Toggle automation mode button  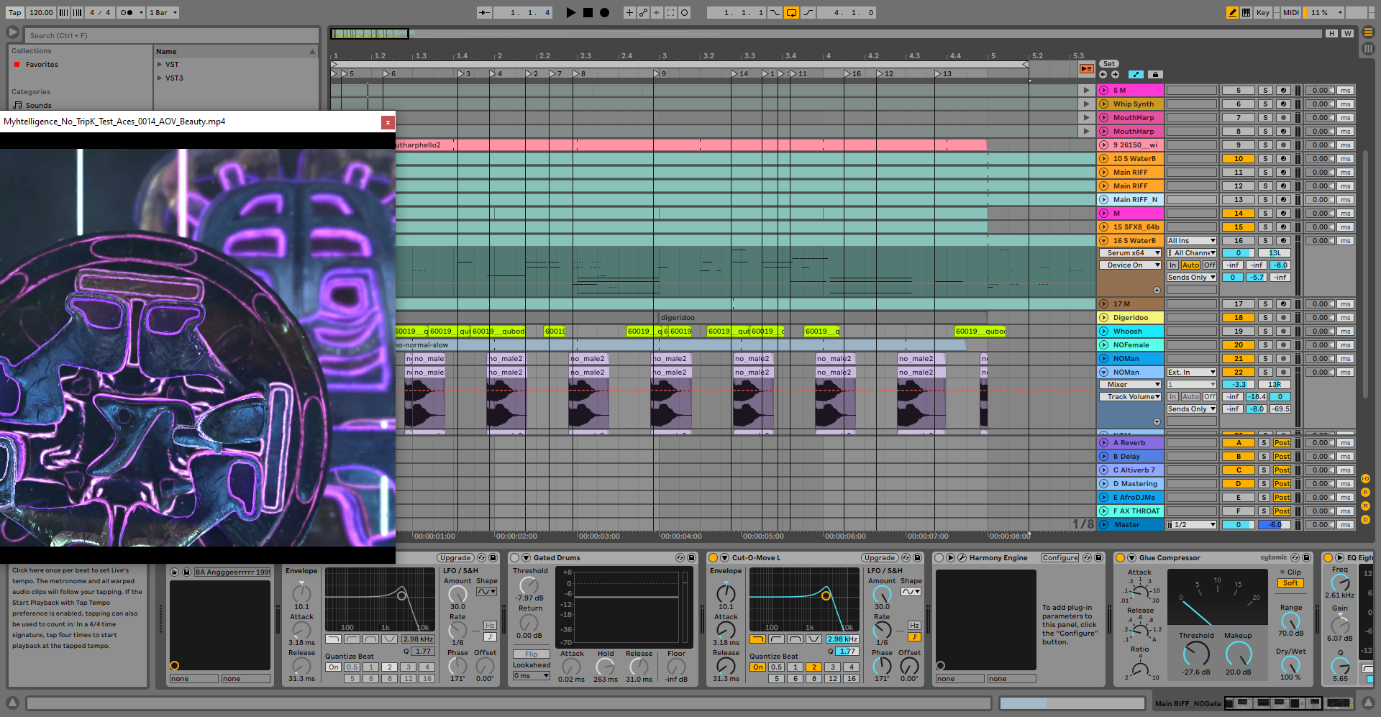click(x=1136, y=74)
